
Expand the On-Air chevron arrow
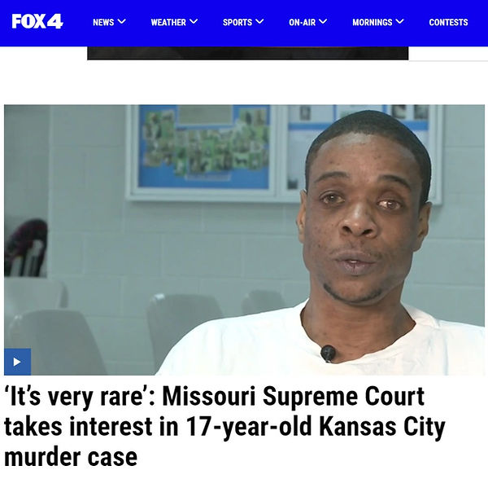click(x=323, y=21)
